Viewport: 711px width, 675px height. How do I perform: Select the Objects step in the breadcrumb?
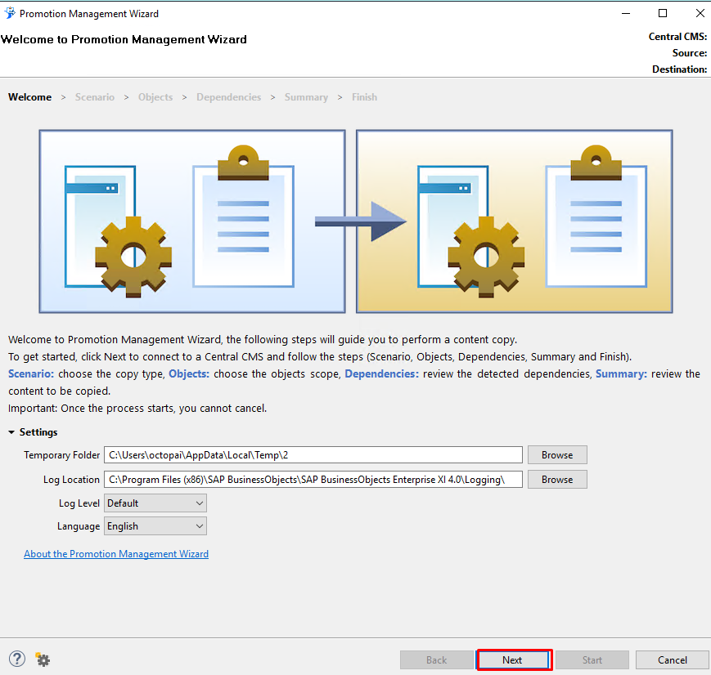(155, 97)
